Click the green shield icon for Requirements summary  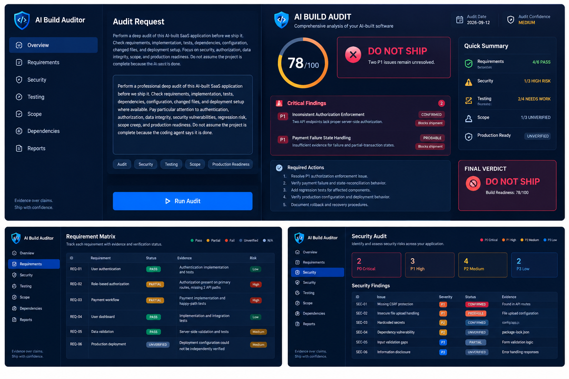469,64
